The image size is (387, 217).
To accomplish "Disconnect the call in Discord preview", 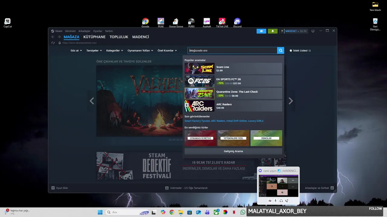I will pos(287,201).
